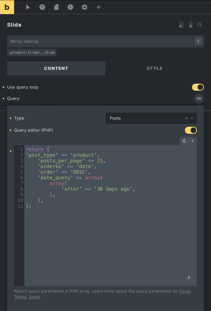This screenshot has height=311, width=211.
Task: Select the pointer cursor tool icon
Action: [x=28, y=7]
